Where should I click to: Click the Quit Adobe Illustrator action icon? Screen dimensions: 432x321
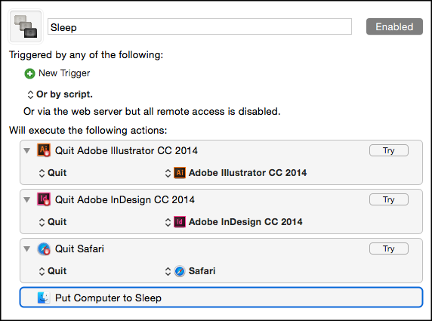click(44, 150)
